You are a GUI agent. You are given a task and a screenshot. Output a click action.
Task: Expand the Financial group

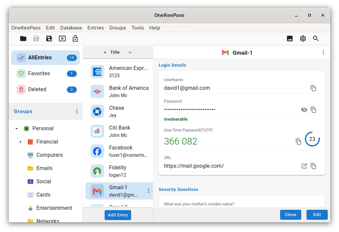coord(21,142)
